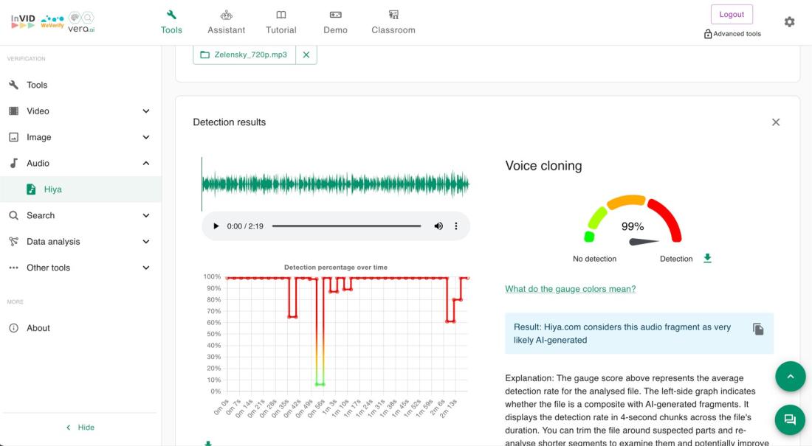Open 'What do the gauge colors mean?' link

tap(570, 289)
